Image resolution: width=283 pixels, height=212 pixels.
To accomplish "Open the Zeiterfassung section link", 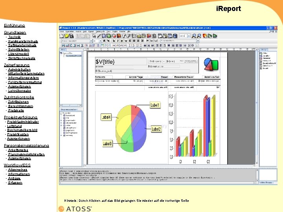I will point(17,65).
